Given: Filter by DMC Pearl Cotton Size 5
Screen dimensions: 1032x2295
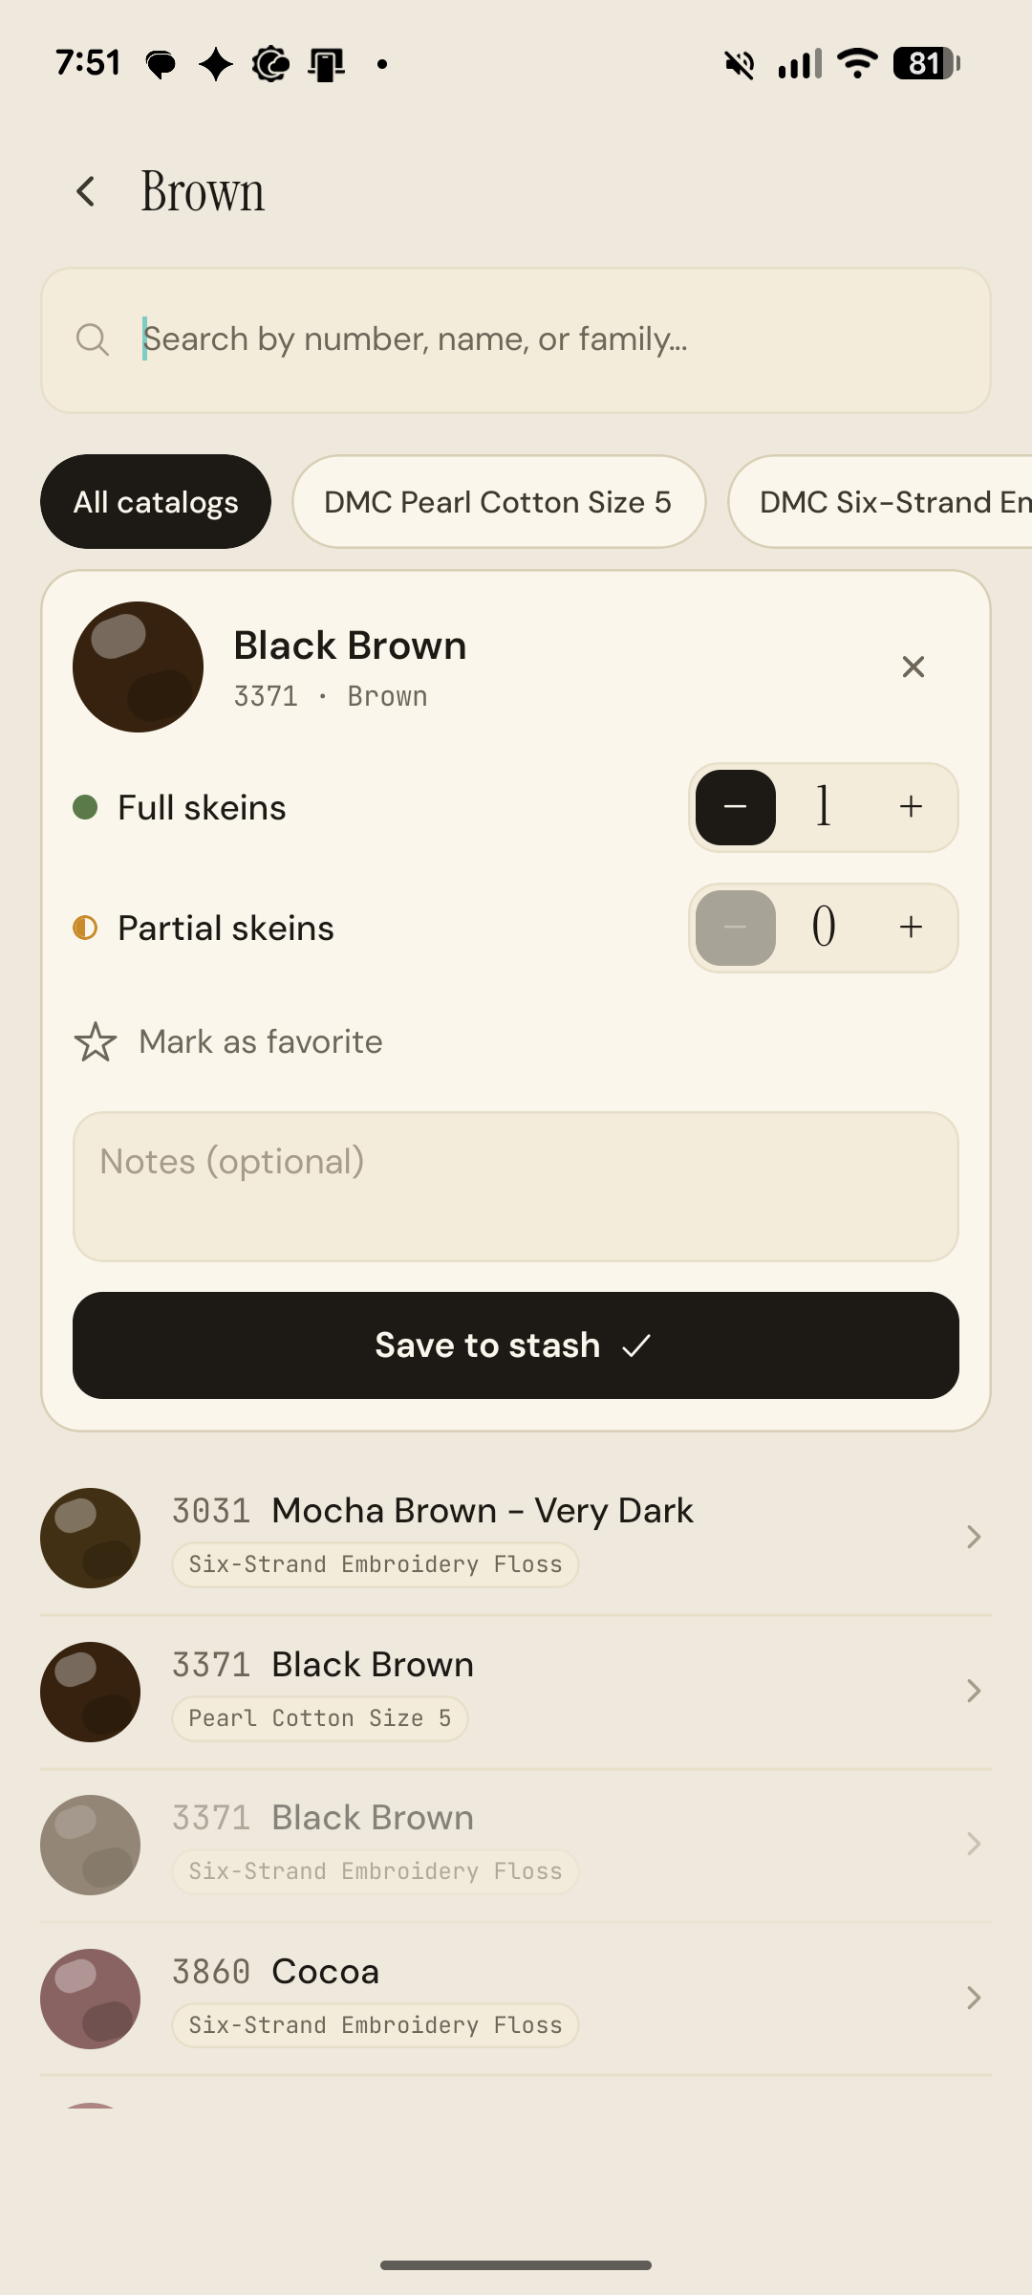Looking at the screenshot, I should pyautogui.click(x=498, y=502).
